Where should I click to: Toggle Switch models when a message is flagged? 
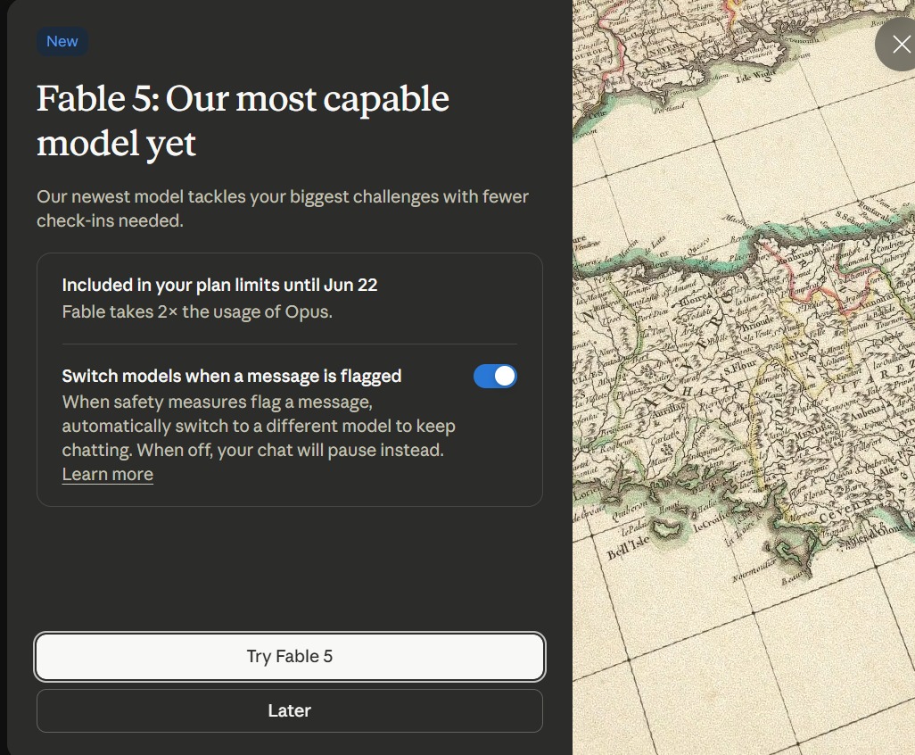(x=495, y=376)
